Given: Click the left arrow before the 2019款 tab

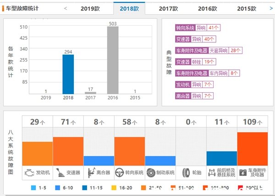Looking at the screenshot, I should click(66, 8).
